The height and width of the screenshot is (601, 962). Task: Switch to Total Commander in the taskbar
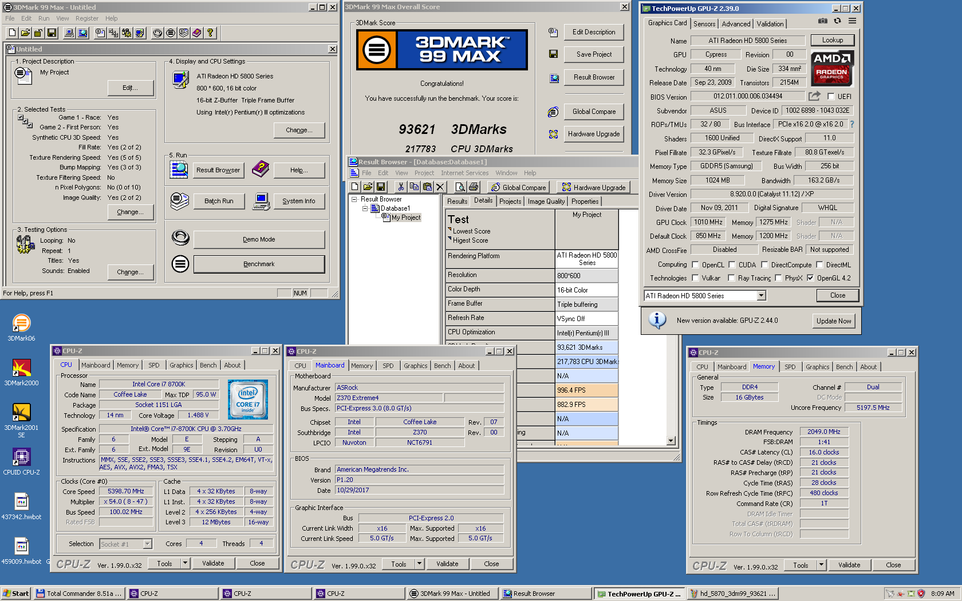click(x=79, y=594)
